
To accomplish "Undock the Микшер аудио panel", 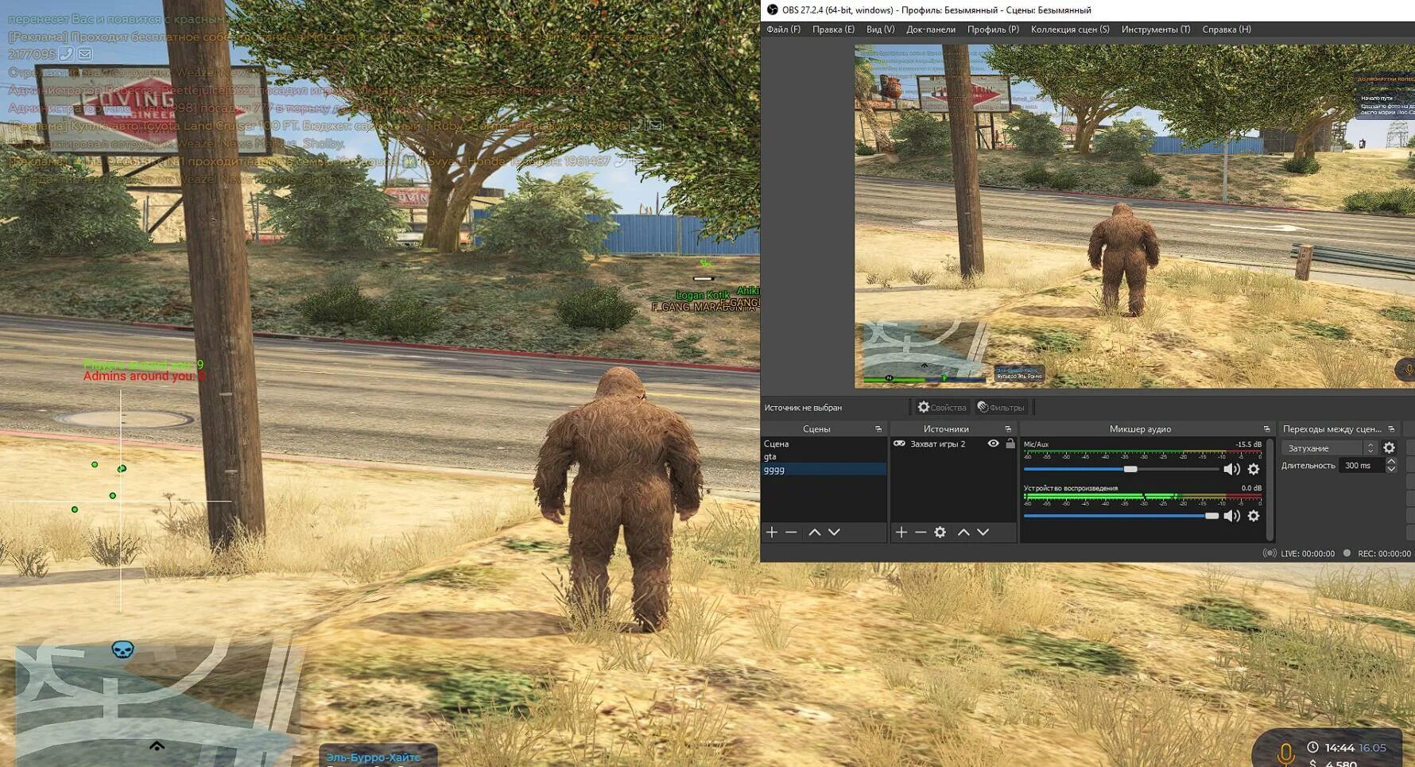I will click(x=1267, y=429).
